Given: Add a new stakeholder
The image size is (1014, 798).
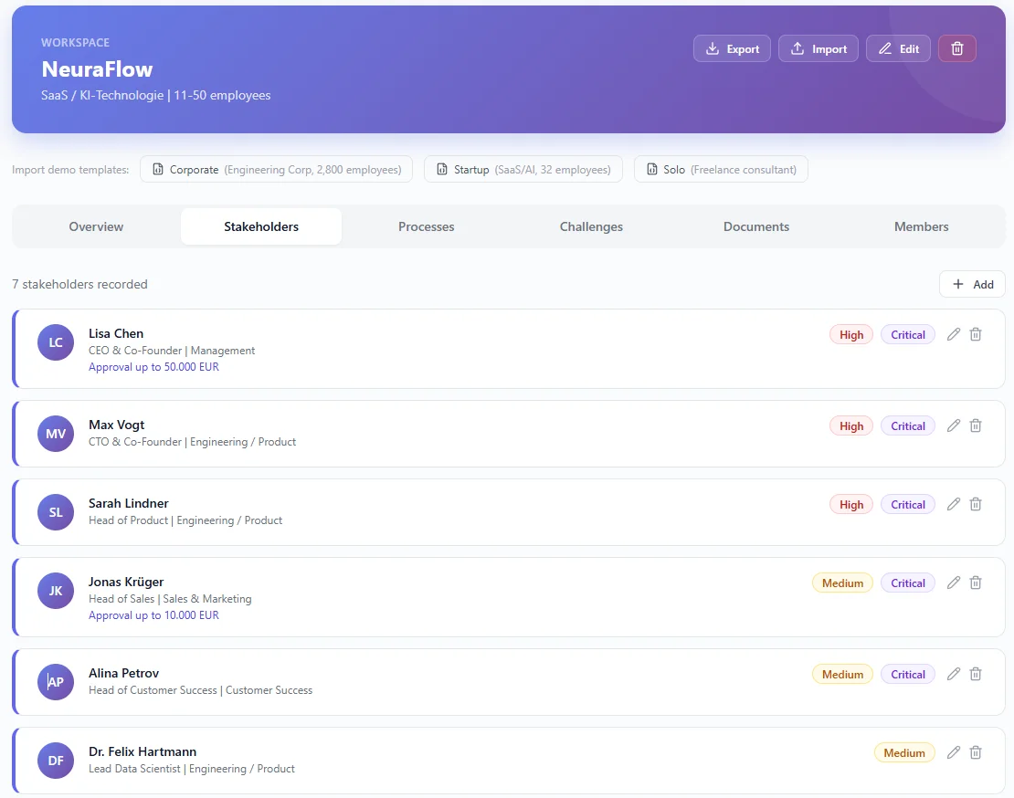Looking at the screenshot, I should [972, 285].
